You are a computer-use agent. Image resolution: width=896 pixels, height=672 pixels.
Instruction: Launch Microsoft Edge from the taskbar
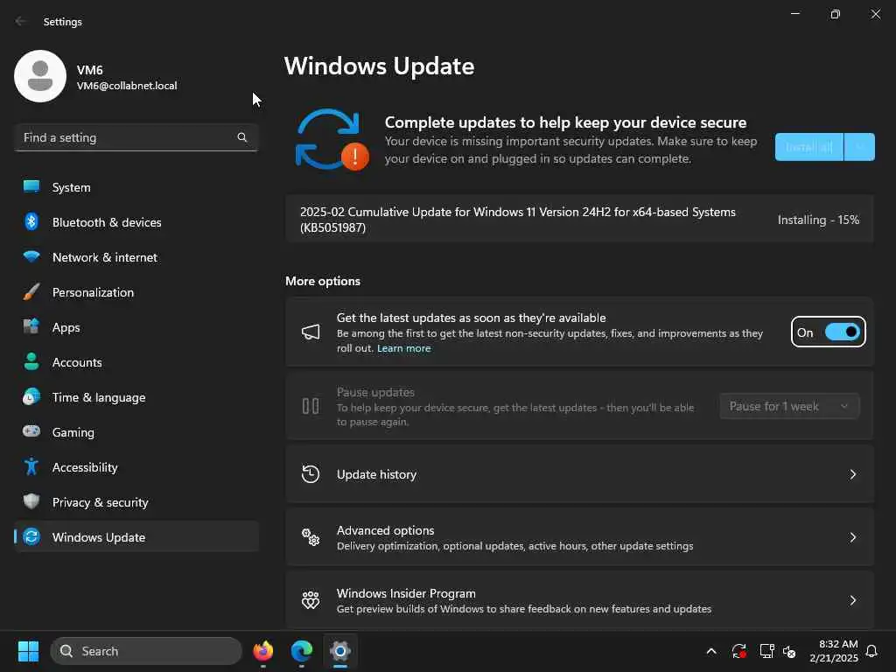coord(301,651)
